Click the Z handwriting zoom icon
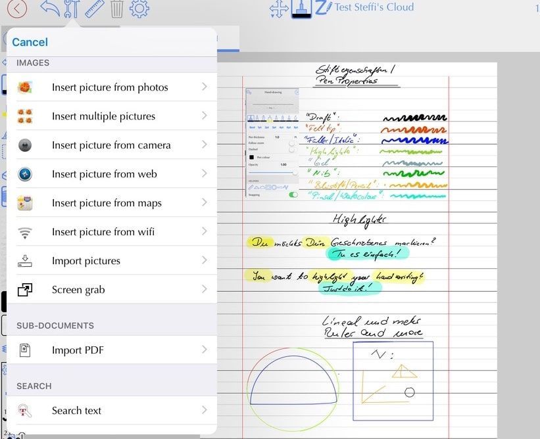Image resolution: width=540 pixels, height=439 pixels. click(x=322, y=9)
